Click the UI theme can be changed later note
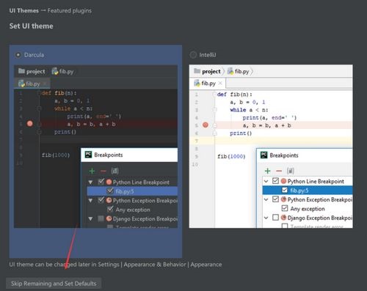This screenshot has height=291, width=367. (x=115, y=265)
